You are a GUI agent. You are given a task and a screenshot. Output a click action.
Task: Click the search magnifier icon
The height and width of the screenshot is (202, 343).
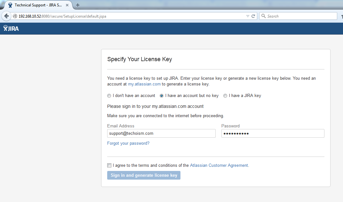coord(264,16)
